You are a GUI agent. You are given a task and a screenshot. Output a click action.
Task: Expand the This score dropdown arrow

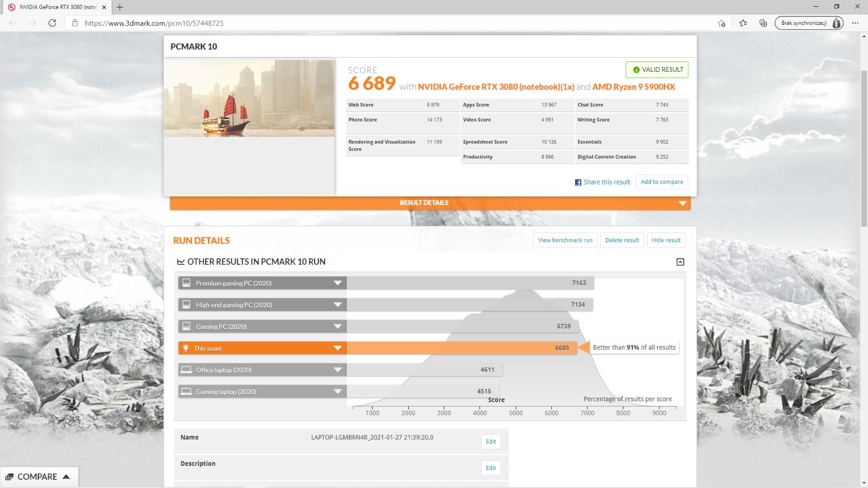[x=337, y=348]
